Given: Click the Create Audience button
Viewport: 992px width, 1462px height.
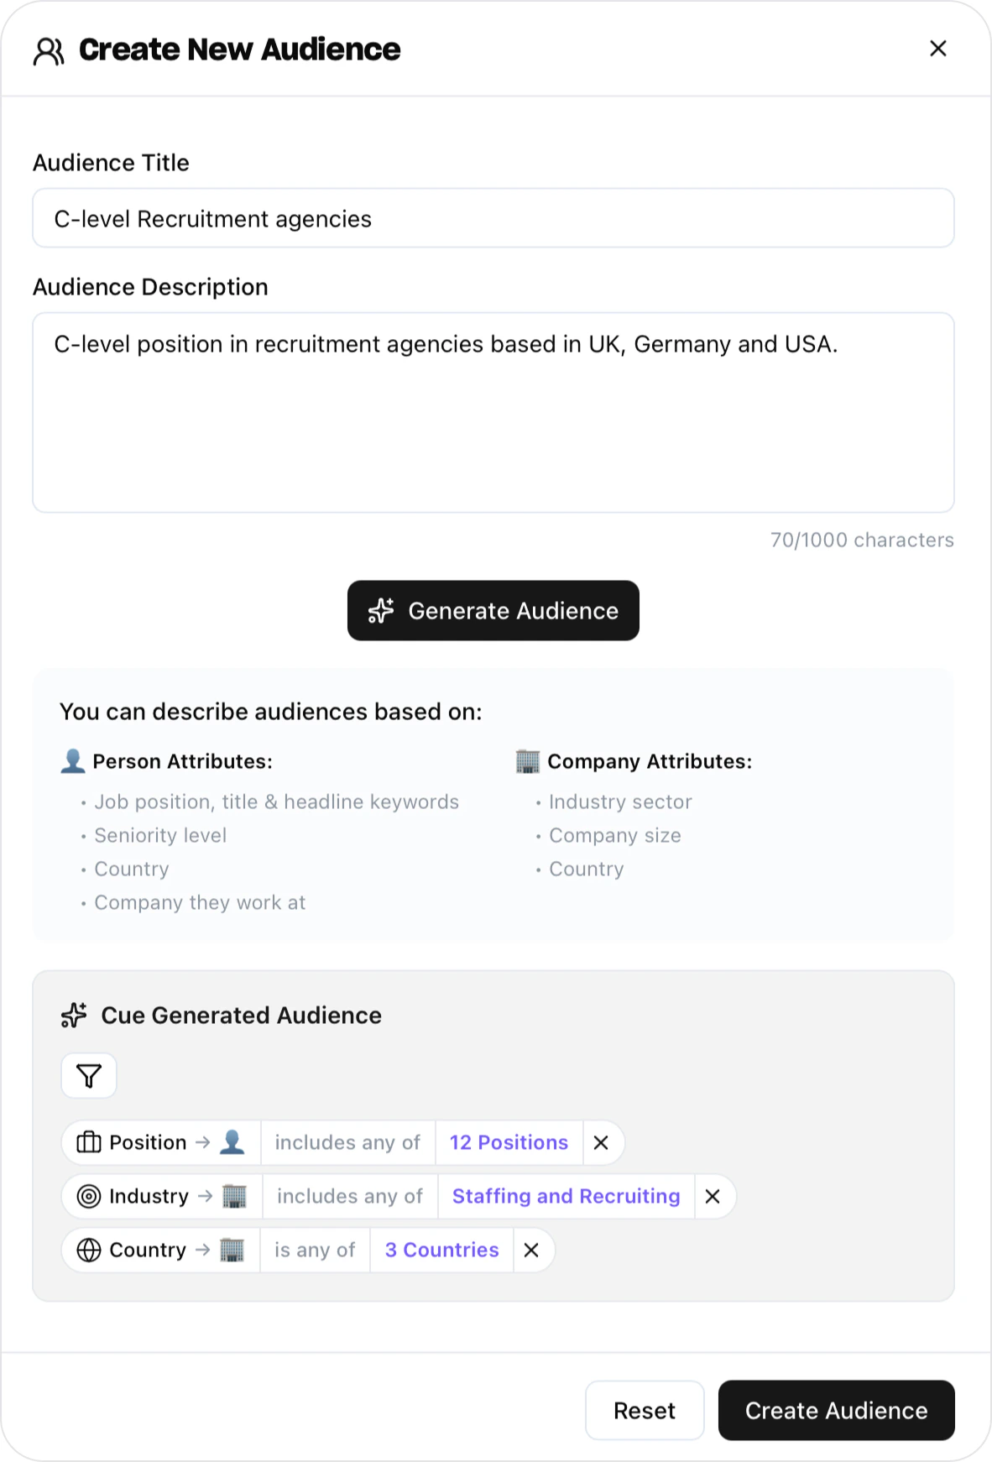Looking at the screenshot, I should (837, 1410).
